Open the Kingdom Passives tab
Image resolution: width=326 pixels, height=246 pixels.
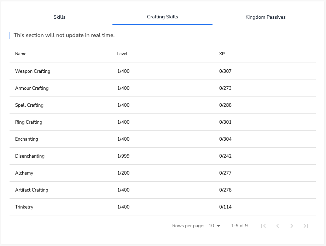coord(266,17)
